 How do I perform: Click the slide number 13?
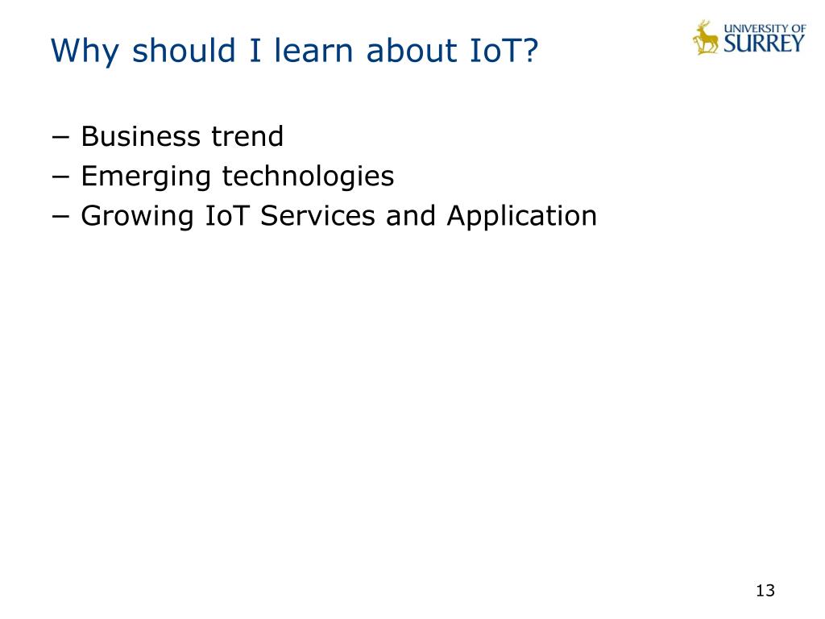(765, 591)
